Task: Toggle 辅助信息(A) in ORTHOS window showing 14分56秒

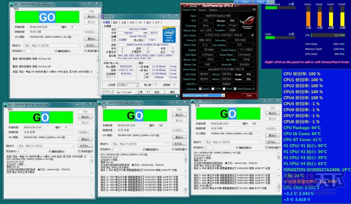Action: 50,151
